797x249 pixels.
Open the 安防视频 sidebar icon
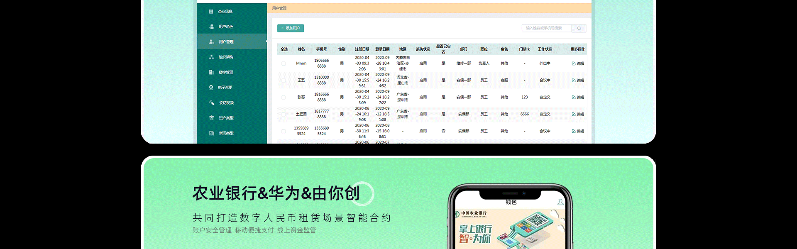pos(211,103)
